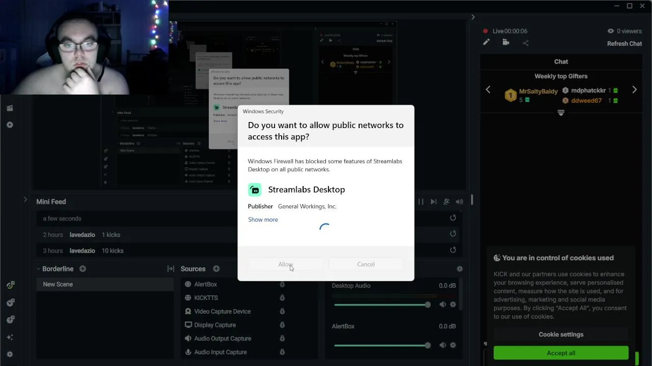Click the 0 viewers eye indicator
The height and width of the screenshot is (366, 652).
pos(624,31)
